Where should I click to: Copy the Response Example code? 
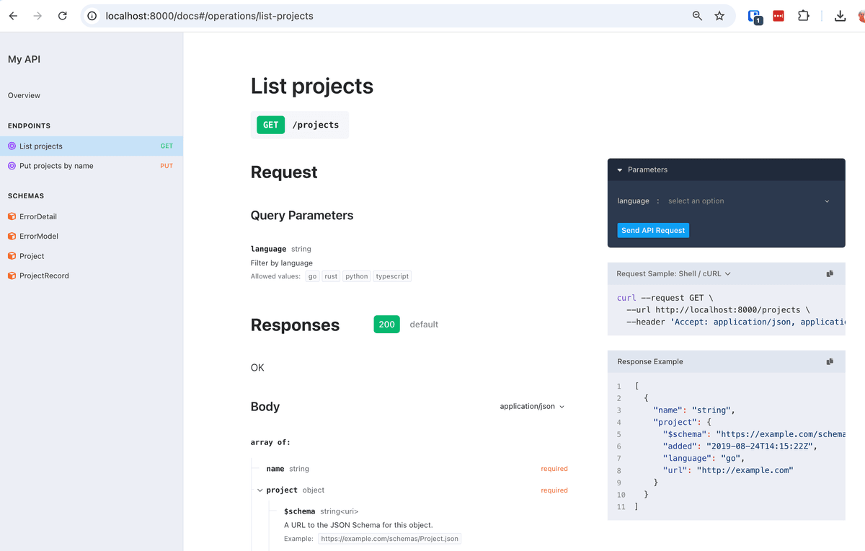(830, 361)
